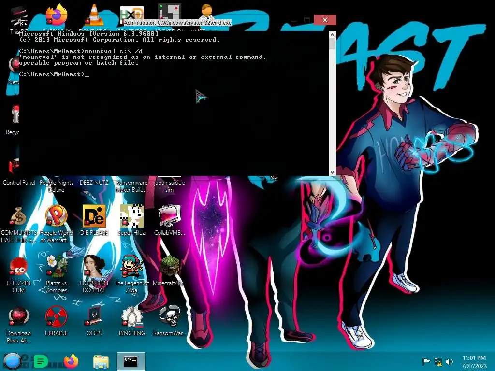Select the Control Panel desktop label

[x=19, y=182]
